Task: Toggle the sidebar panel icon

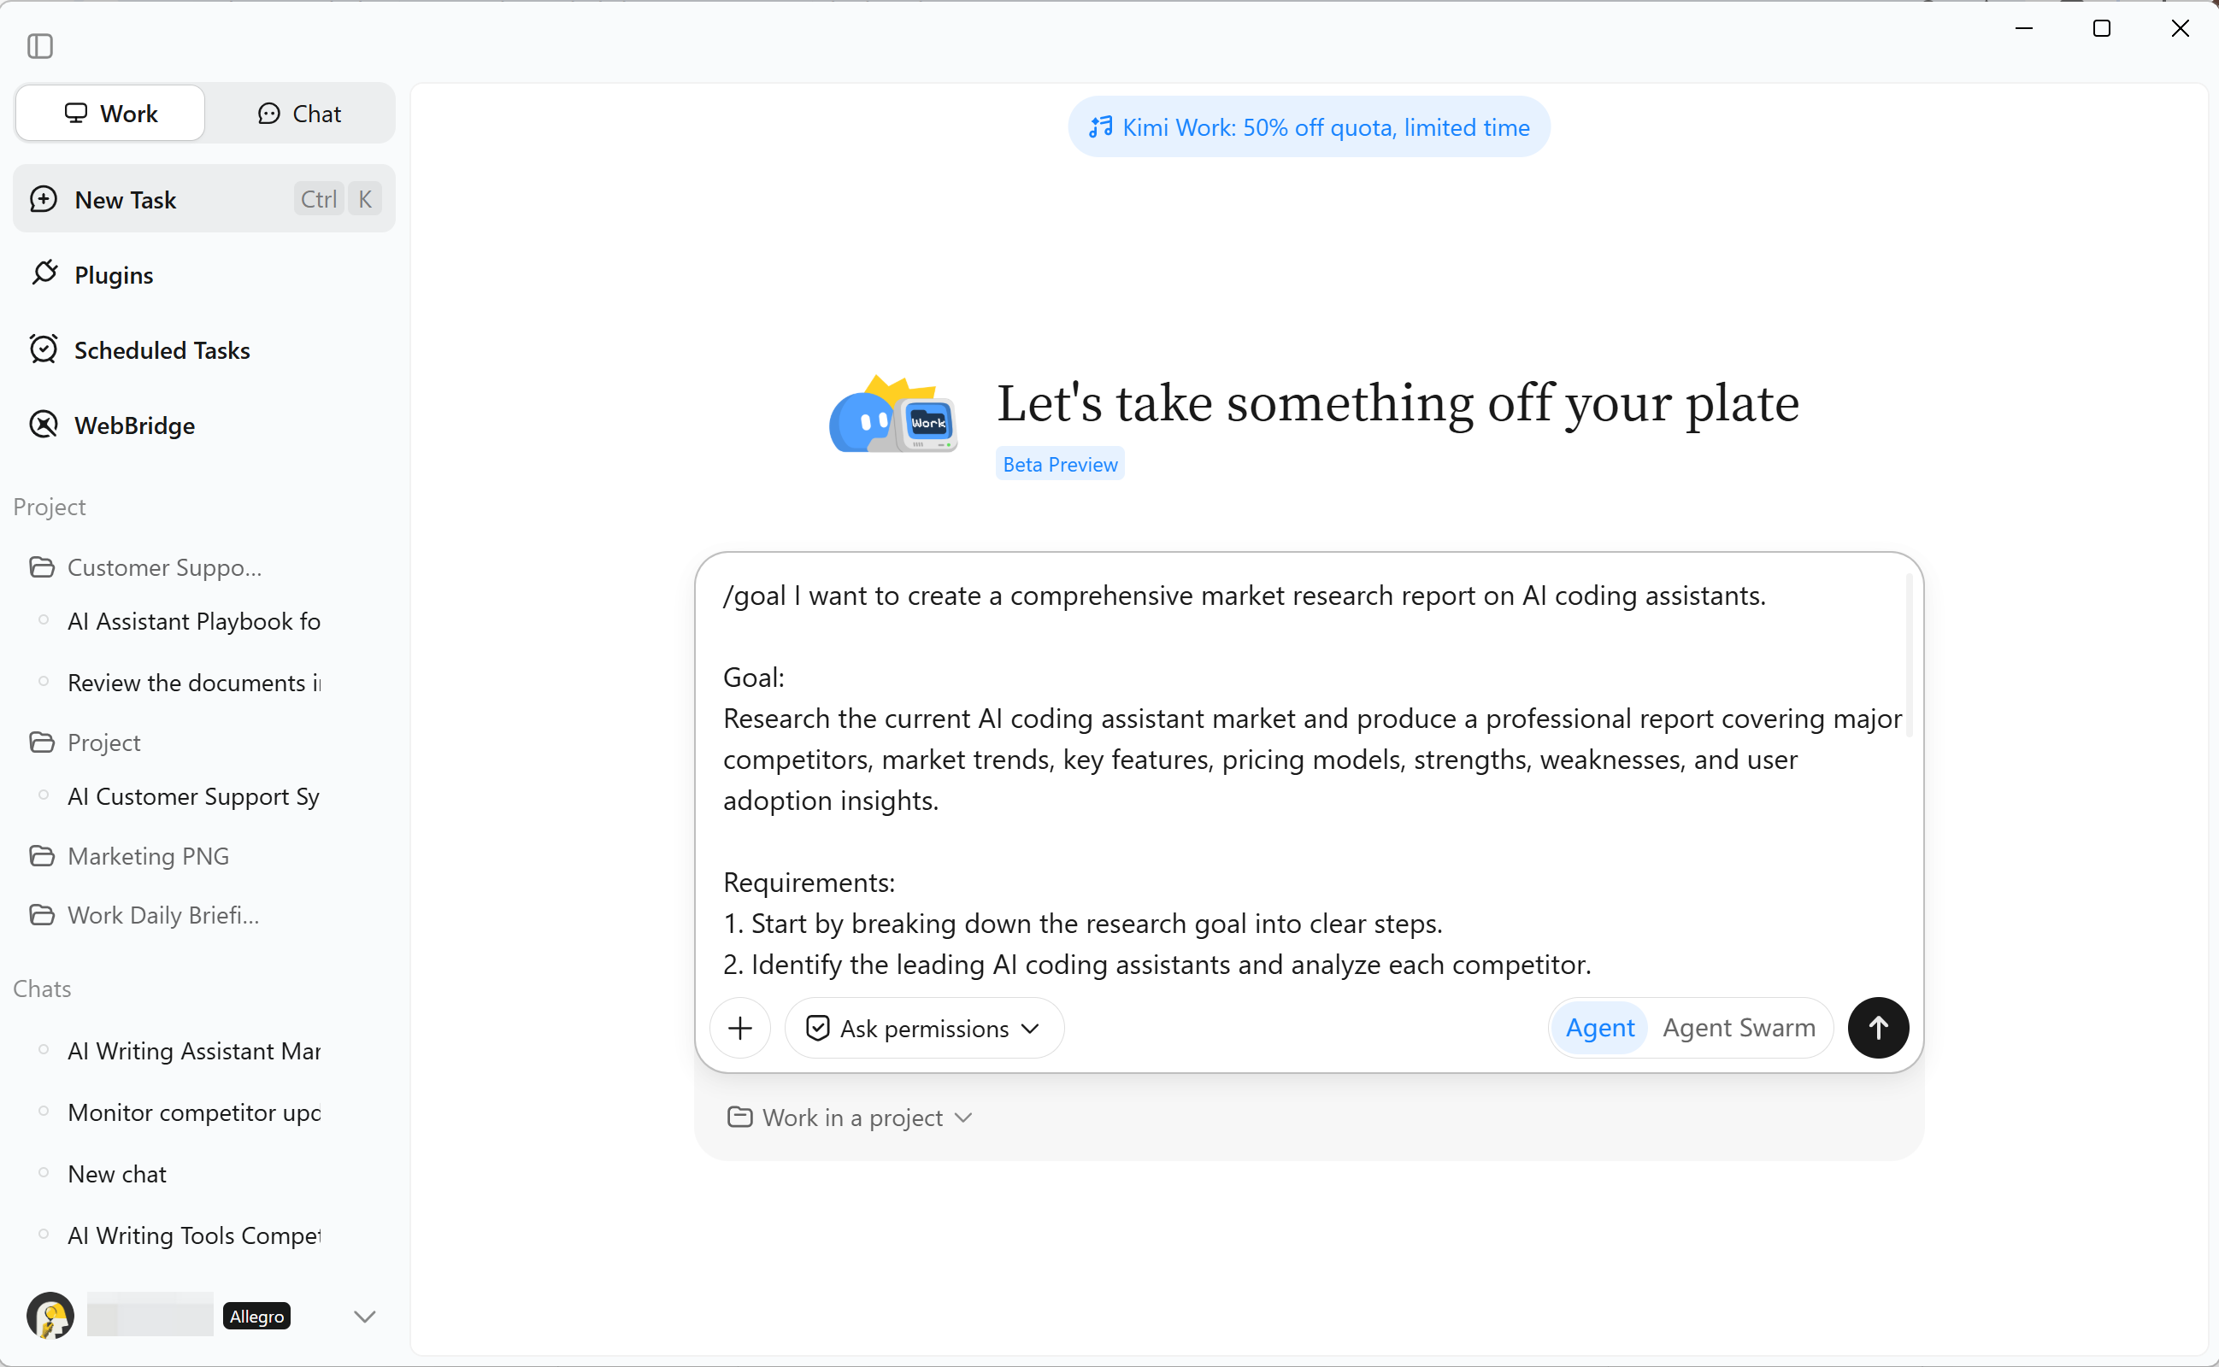Action: point(40,45)
